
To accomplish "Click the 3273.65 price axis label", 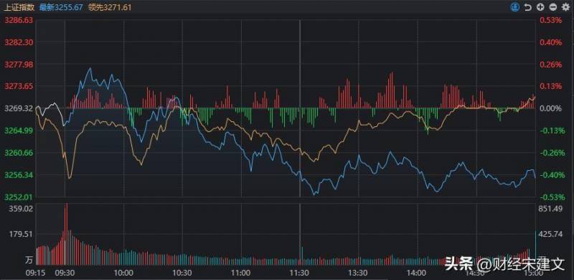I will tap(19, 86).
